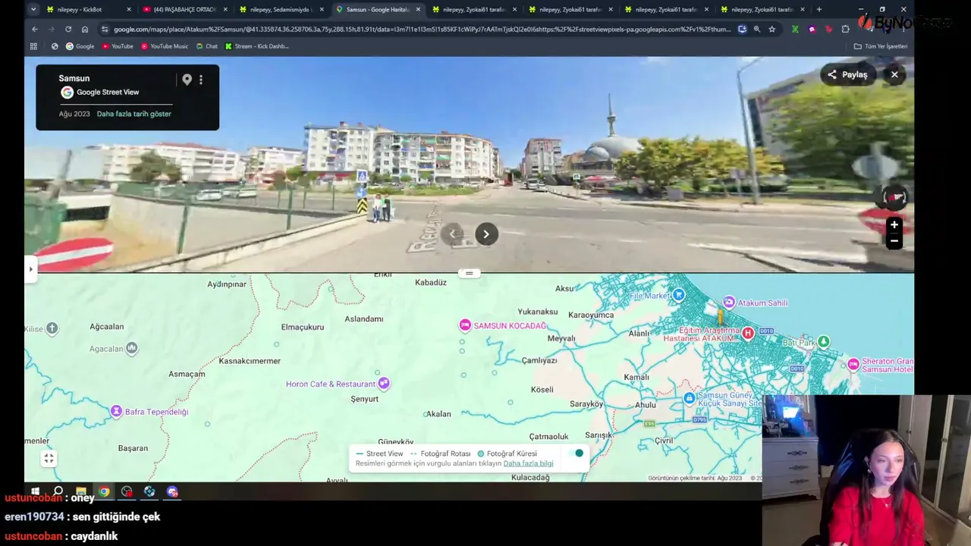Move forward with the Street View arrow

(486, 234)
